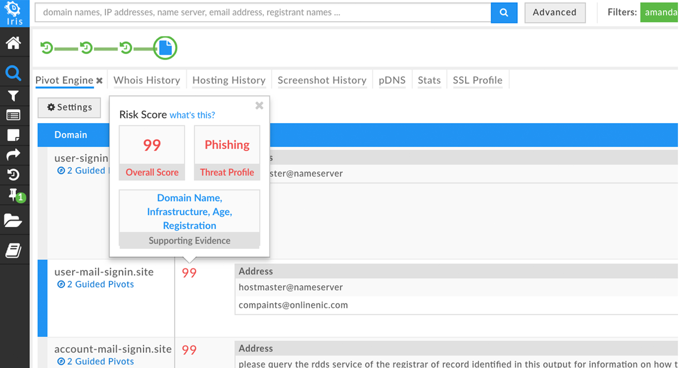Click the Advanced search button
This screenshot has height=368, width=680.
(x=555, y=12)
